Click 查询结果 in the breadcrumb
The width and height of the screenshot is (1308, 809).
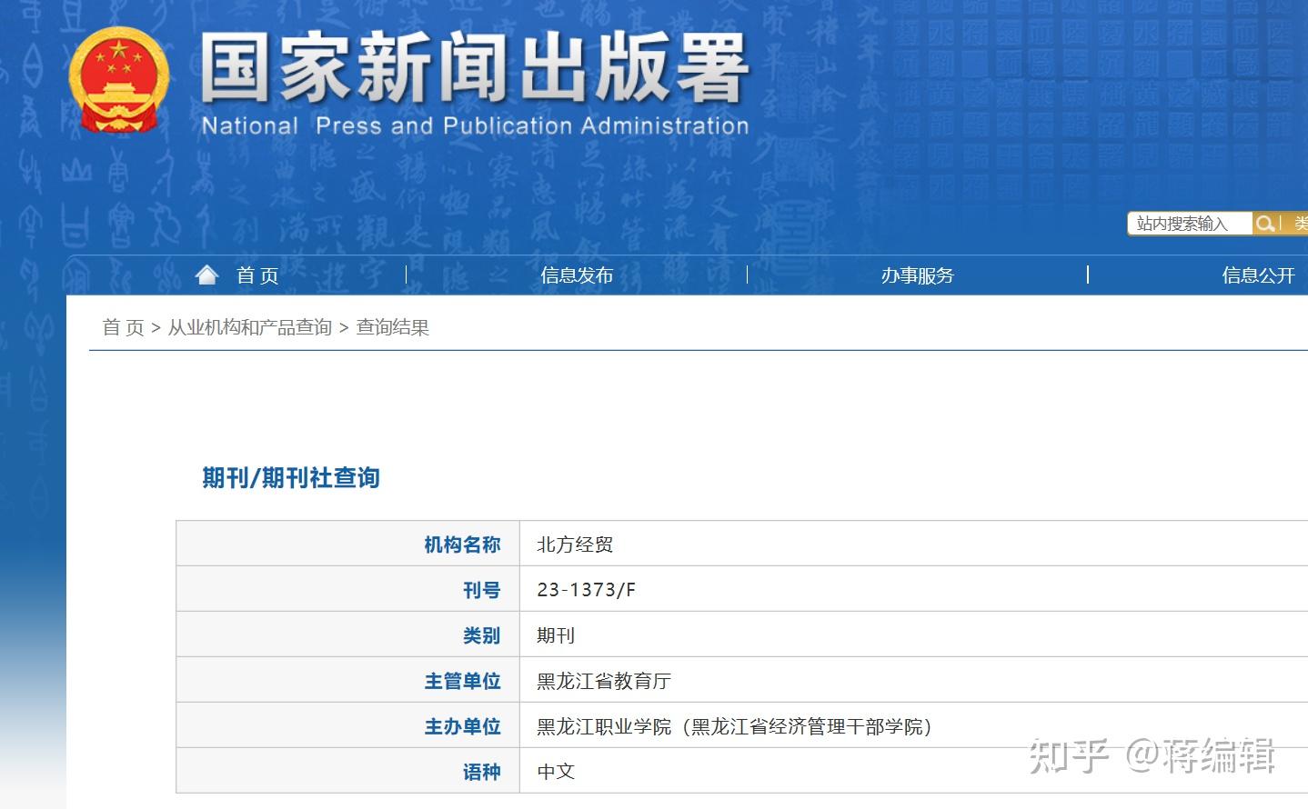392,327
